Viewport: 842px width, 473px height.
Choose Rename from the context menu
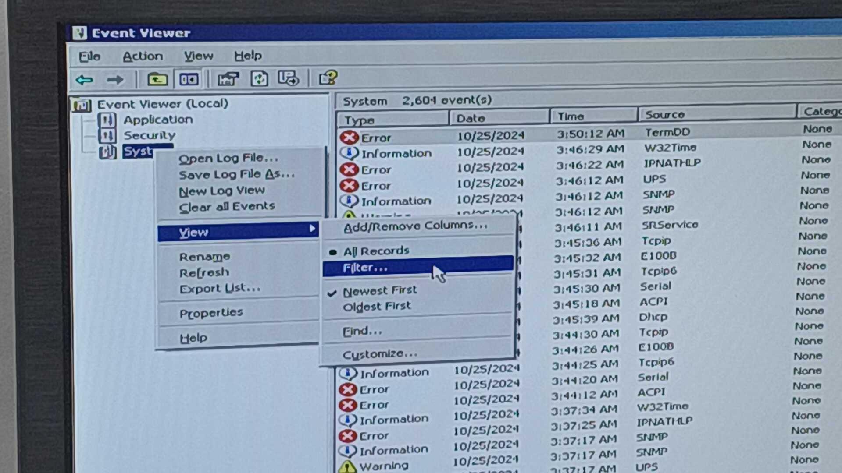[204, 257]
